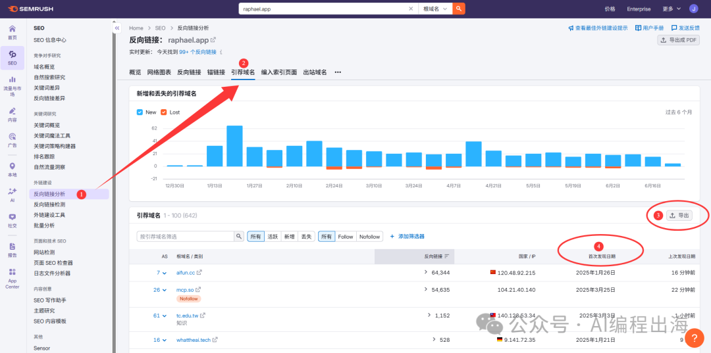
Task: Open the AI sidebar icon
Action: point(13,194)
